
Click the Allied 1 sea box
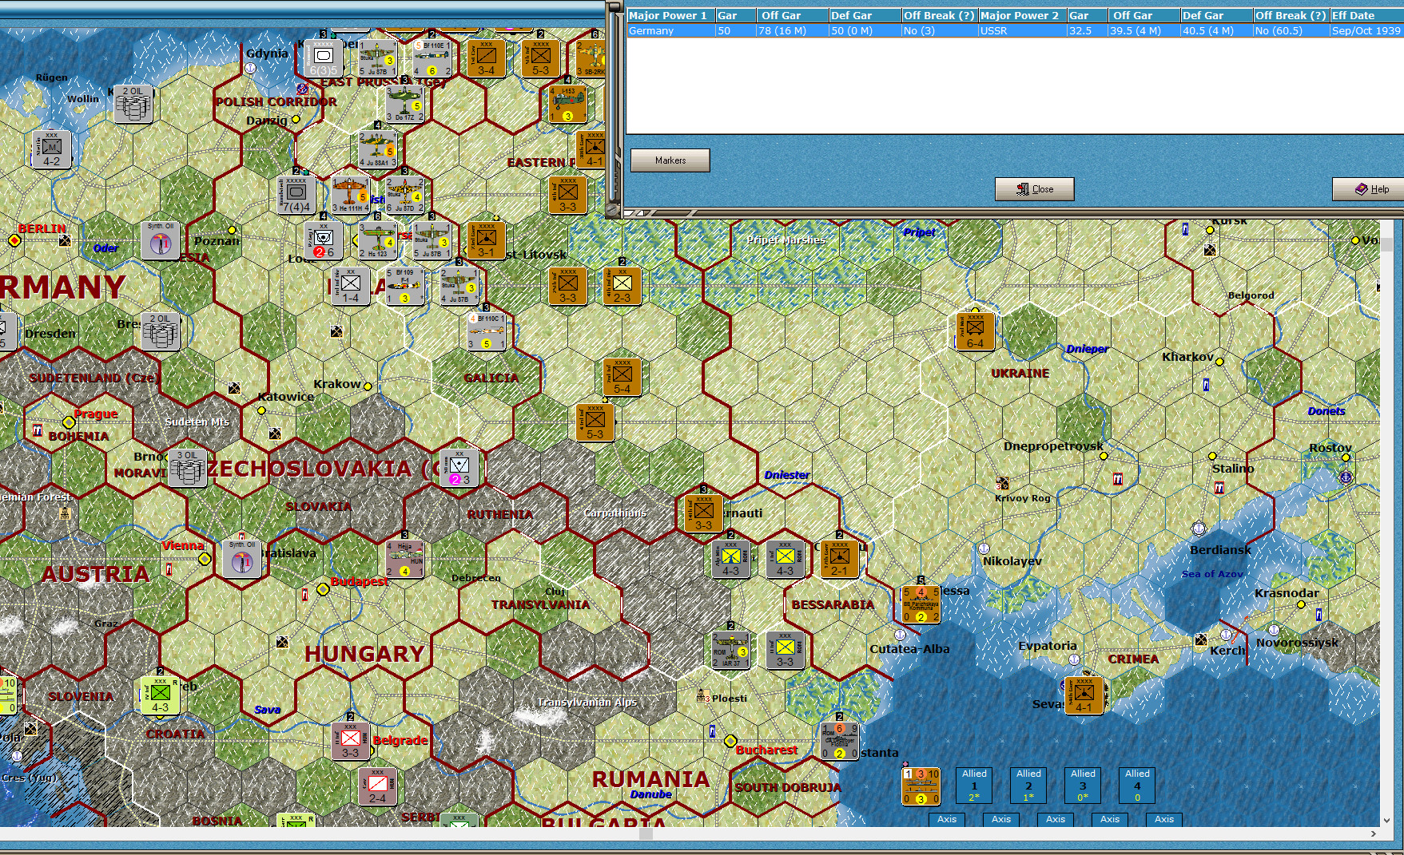(974, 786)
